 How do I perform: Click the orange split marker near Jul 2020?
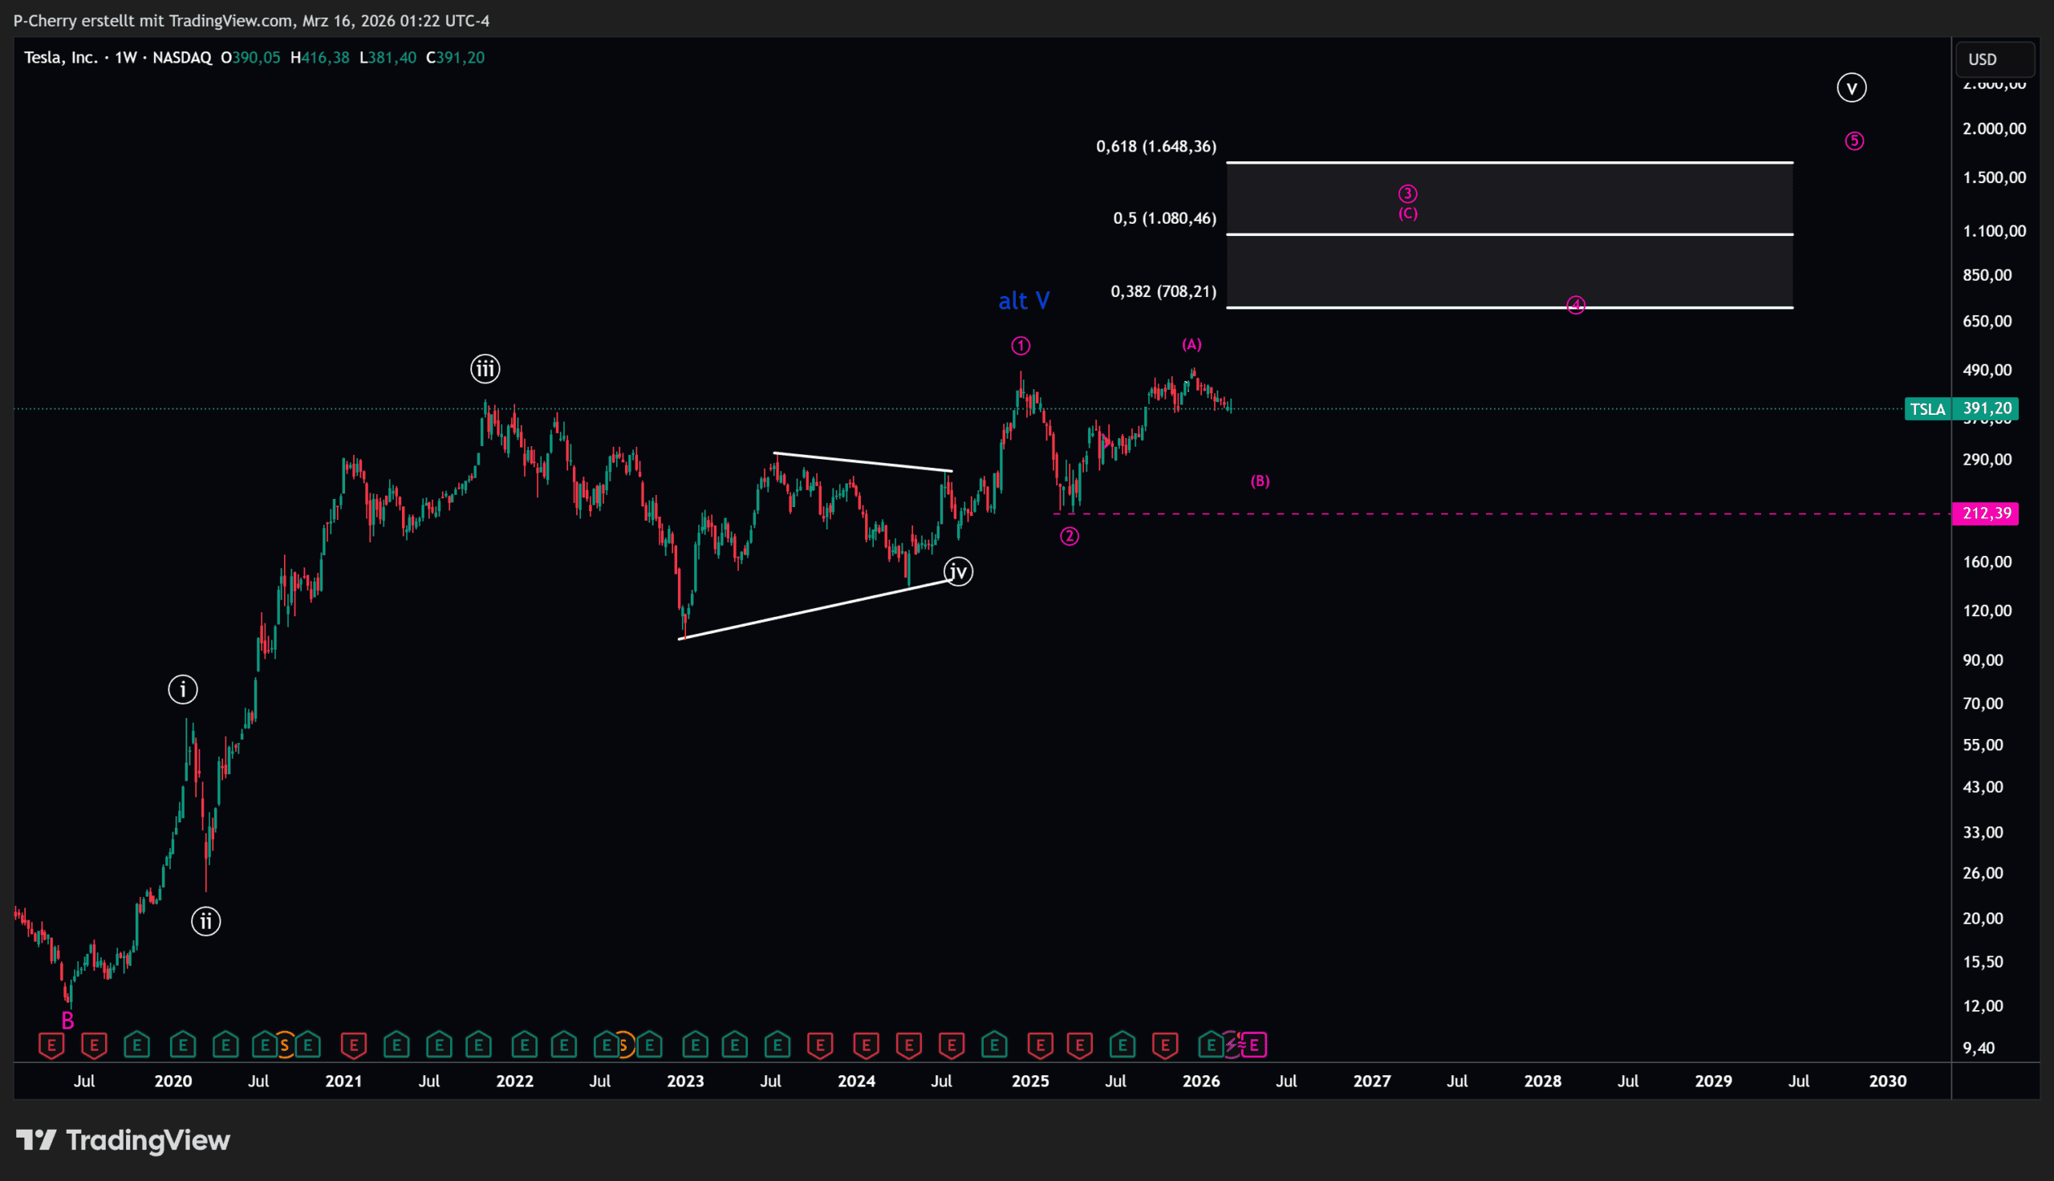tap(285, 1045)
